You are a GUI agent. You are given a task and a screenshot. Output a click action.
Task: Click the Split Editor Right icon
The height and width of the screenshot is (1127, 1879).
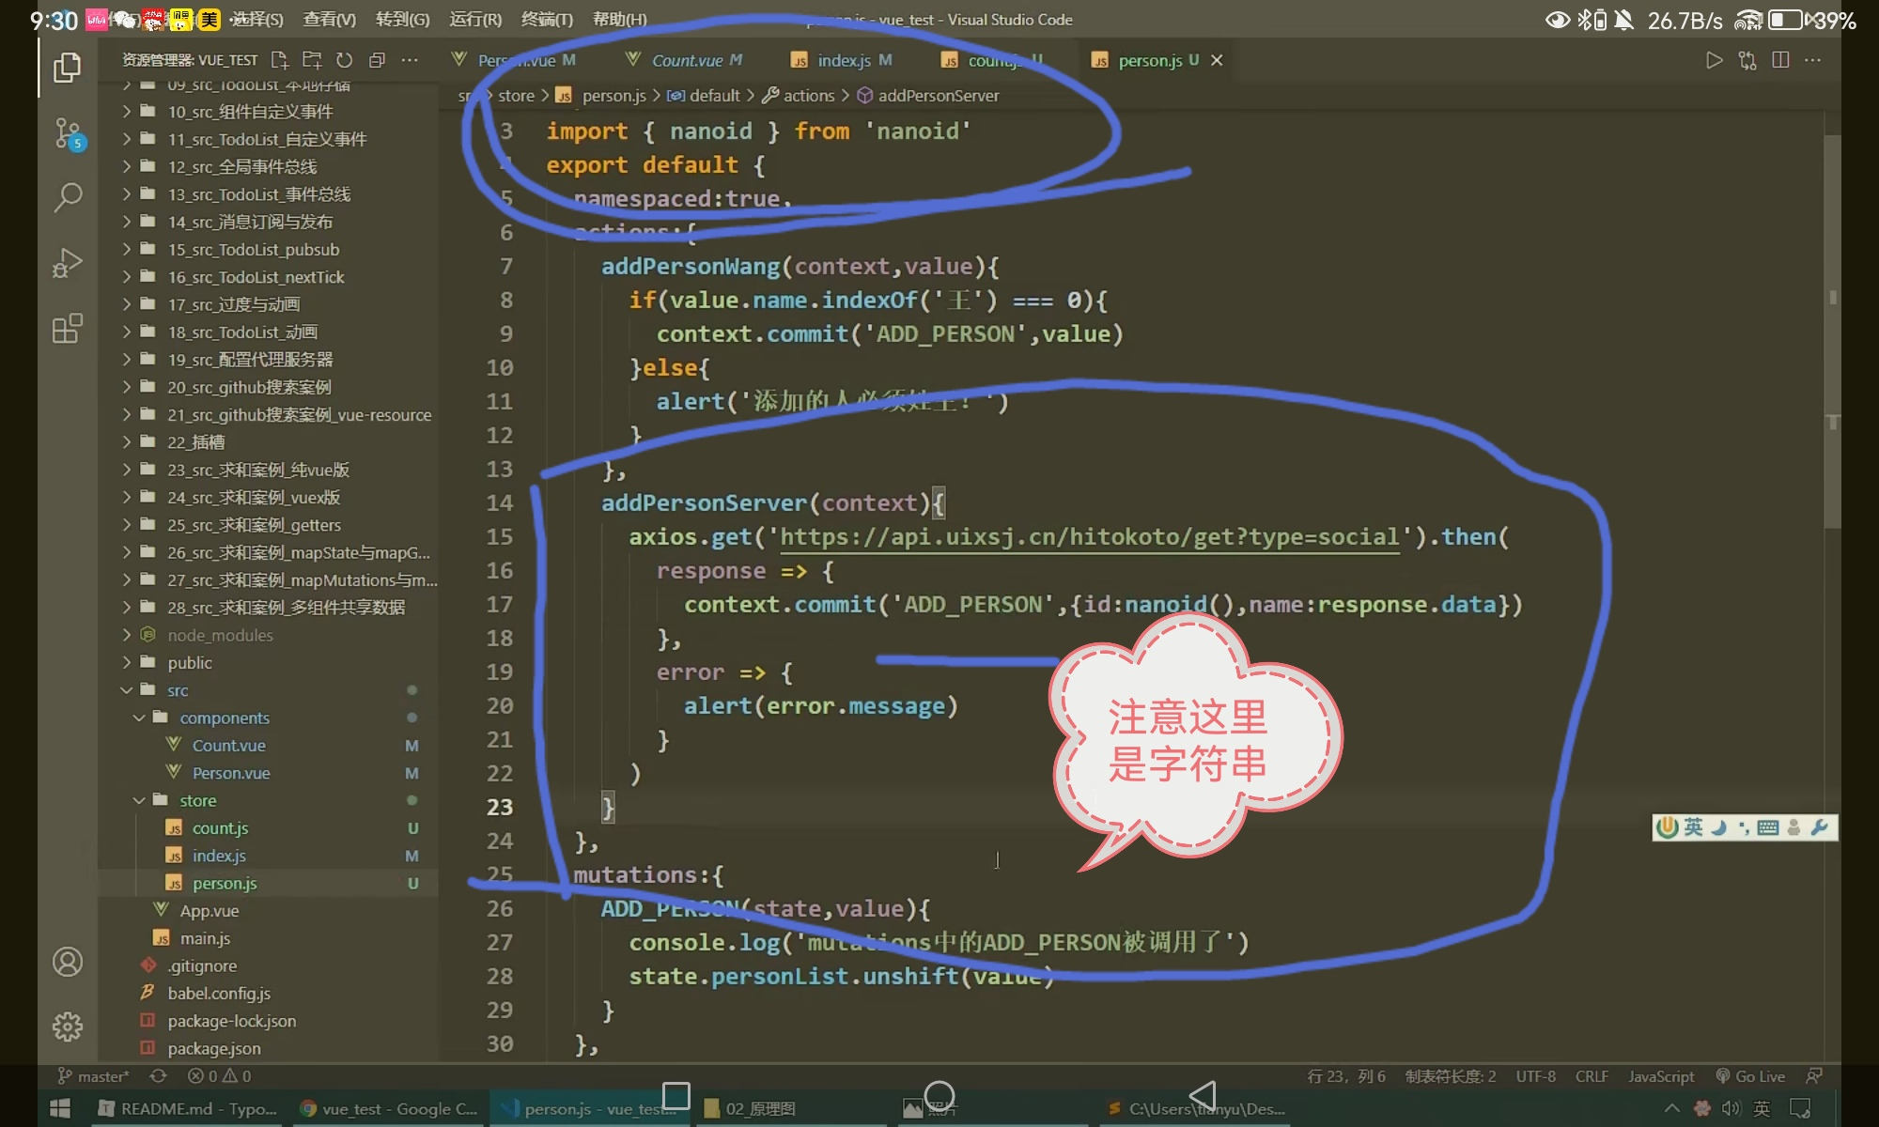click(1779, 60)
